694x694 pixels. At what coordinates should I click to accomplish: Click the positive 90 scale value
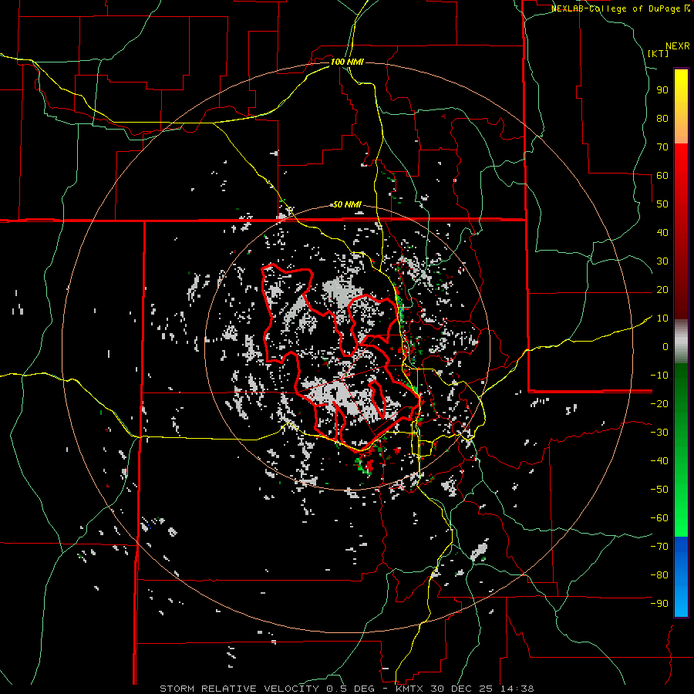[x=662, y=90]
